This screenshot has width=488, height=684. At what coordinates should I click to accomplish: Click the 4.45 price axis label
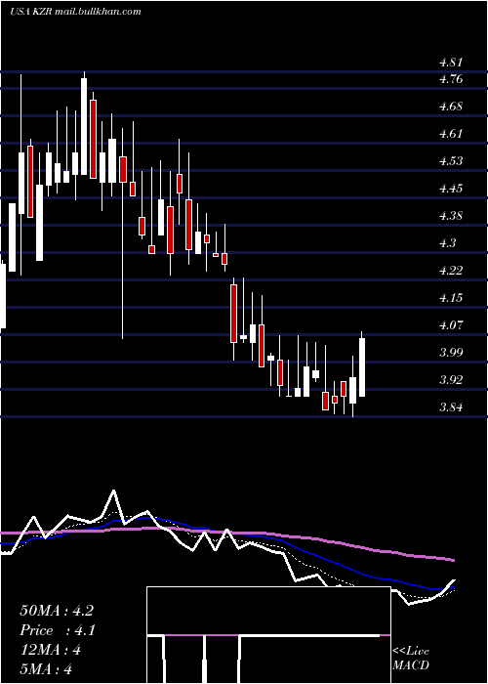(x=451, y=189)
